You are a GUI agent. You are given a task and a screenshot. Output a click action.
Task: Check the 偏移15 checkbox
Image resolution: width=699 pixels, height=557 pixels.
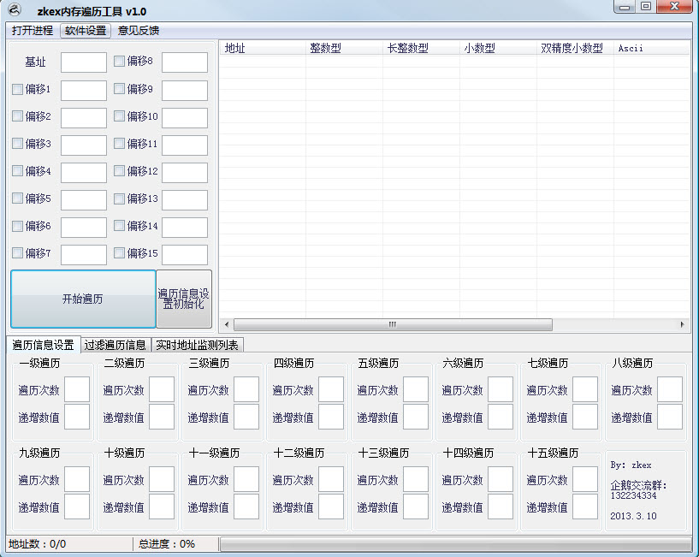click(120, 253)
